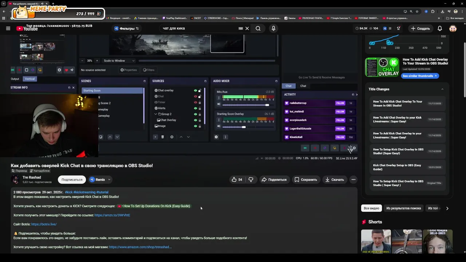Open the Audio Mixer three-dot menu beside the gear
The width and height of the screenshot is (466, 262).
pyautogui.click(x=225, y=137)
